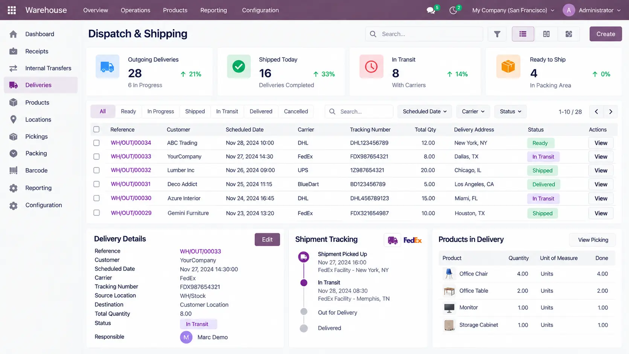
Task: Open the My Company (San Francisco) selector
Action: click(x=513, y=10)
